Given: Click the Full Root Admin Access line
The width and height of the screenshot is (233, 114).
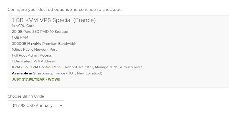Looking at the screenshot, I should [32, 55].
